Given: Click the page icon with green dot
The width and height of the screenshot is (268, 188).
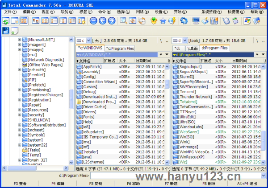Looking at the screenshot, I should click(x=15, y=31).
